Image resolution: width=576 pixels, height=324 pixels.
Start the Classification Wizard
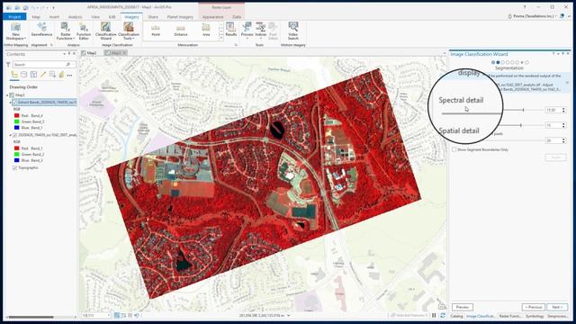tap(106, 31)
